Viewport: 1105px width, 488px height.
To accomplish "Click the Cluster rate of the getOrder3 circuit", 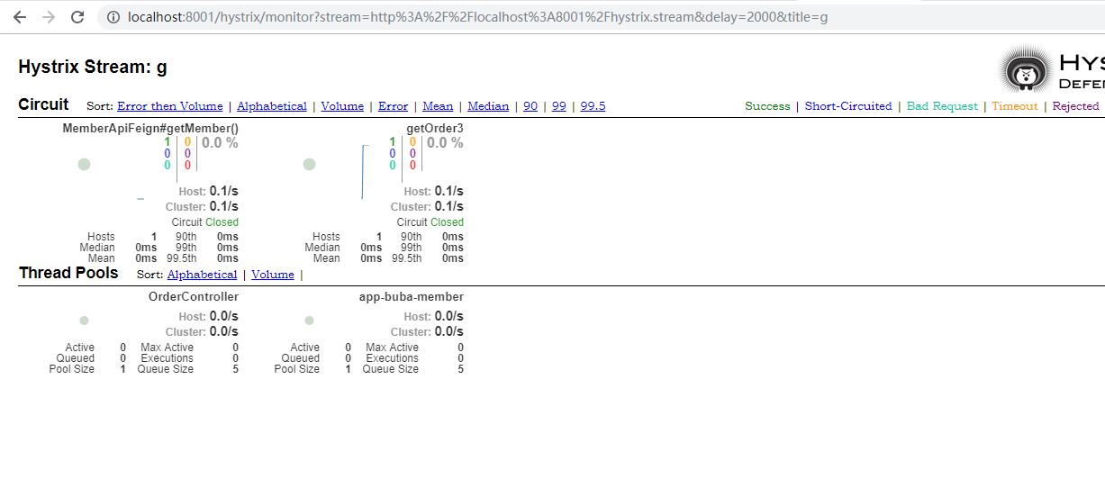I will pos(448,206).
